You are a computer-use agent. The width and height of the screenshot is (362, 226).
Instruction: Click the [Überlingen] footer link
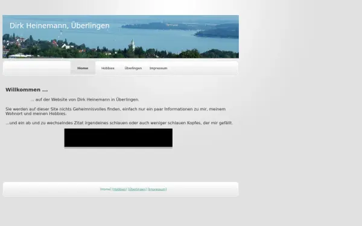coord(137,189)
